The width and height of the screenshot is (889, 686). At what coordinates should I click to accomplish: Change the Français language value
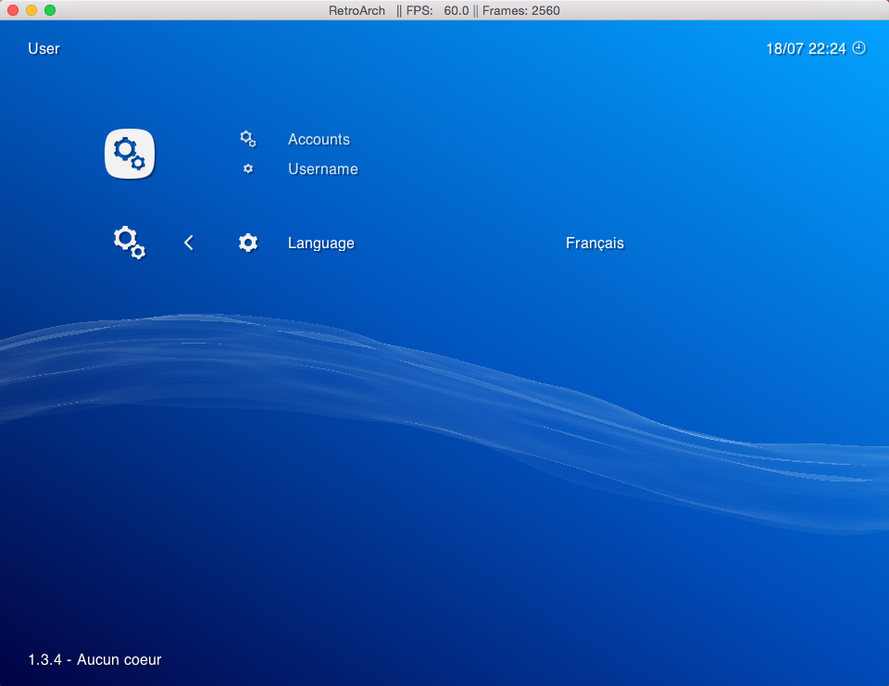click(595, 243)
